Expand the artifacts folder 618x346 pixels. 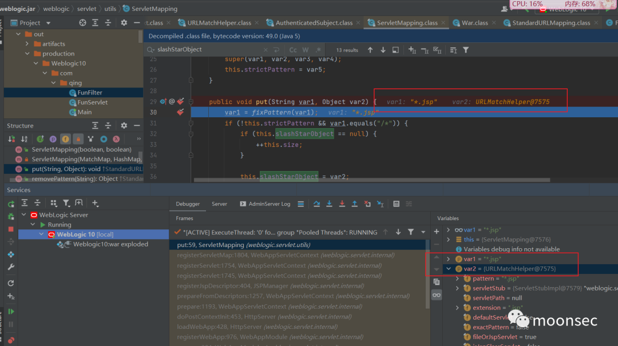[27, 43]
